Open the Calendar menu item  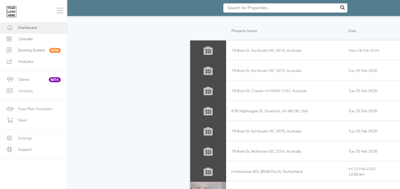pos(33,39)
